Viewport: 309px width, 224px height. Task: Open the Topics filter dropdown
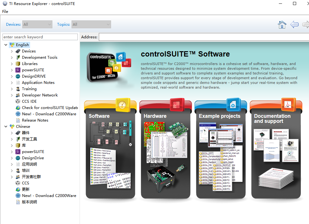(91, 24)
